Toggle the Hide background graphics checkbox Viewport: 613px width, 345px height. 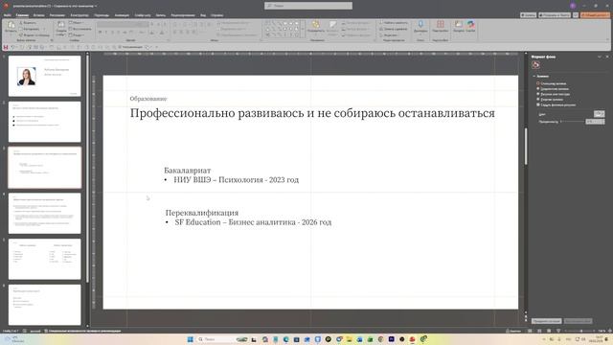click(x=538, y=104)
